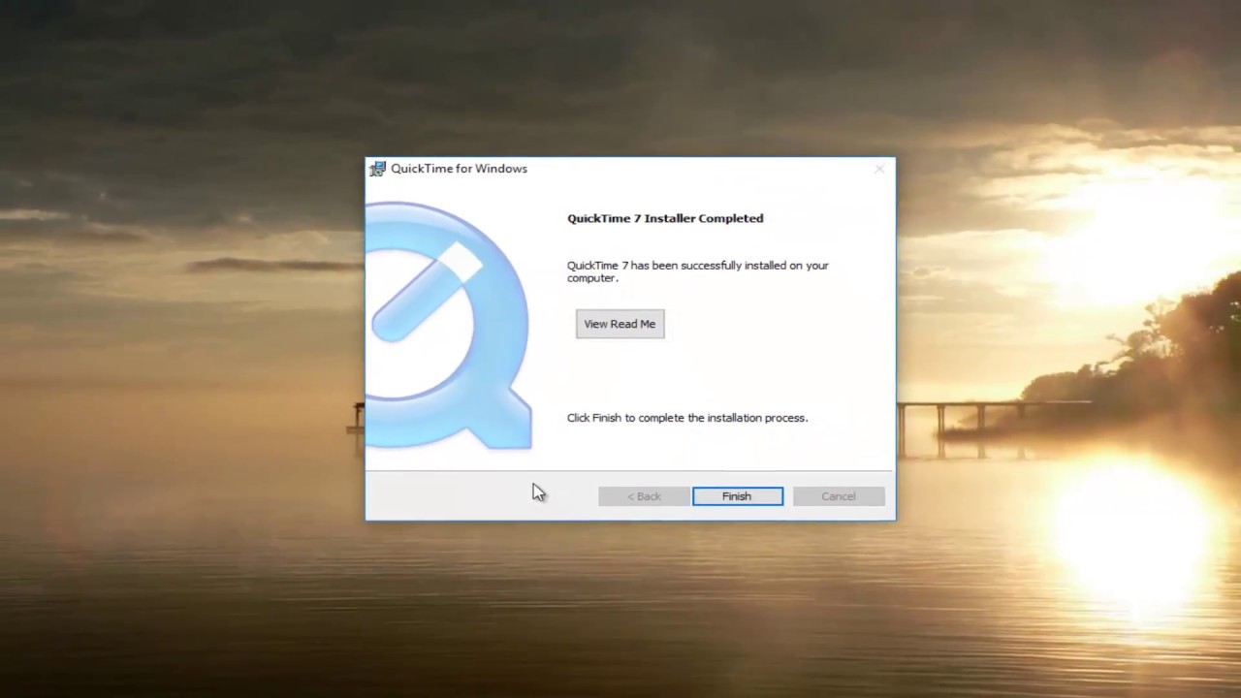Click the disabled Cancel button
This screenshot has width=1241, height=698.
pyautogui.click(x=839, y=496)
